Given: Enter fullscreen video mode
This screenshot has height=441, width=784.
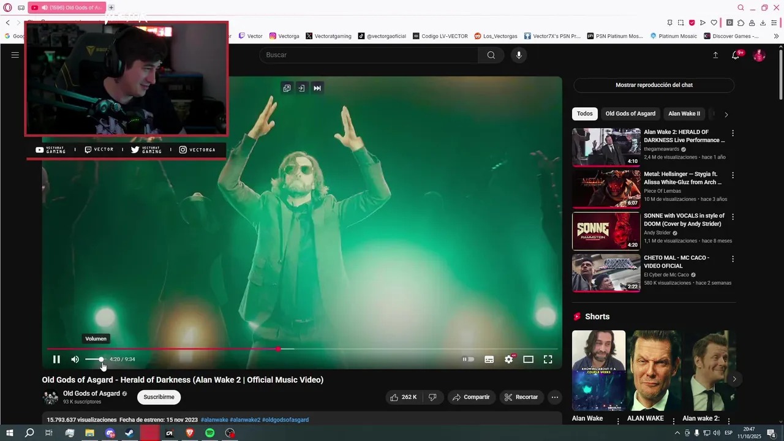Looking at the screenshot, I should click(x=548, y=360).
